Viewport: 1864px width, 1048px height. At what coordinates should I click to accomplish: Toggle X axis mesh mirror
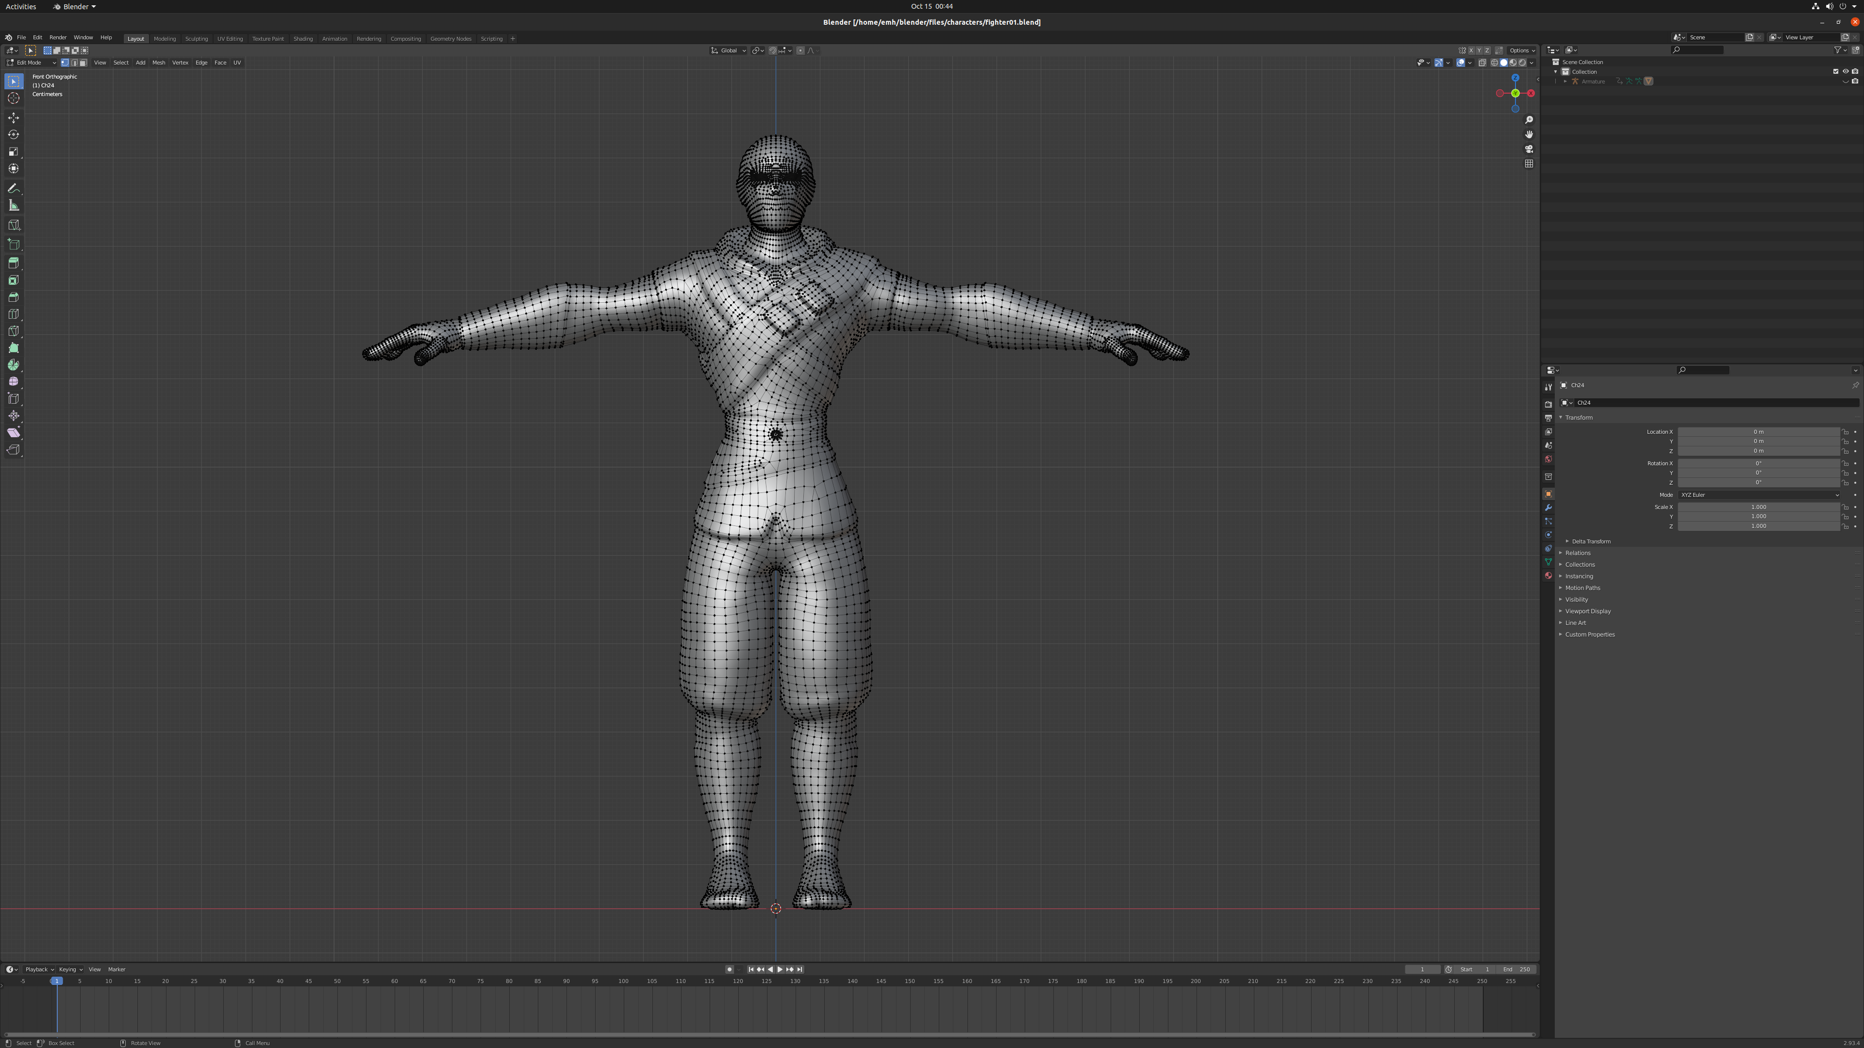click(1471, 50)
